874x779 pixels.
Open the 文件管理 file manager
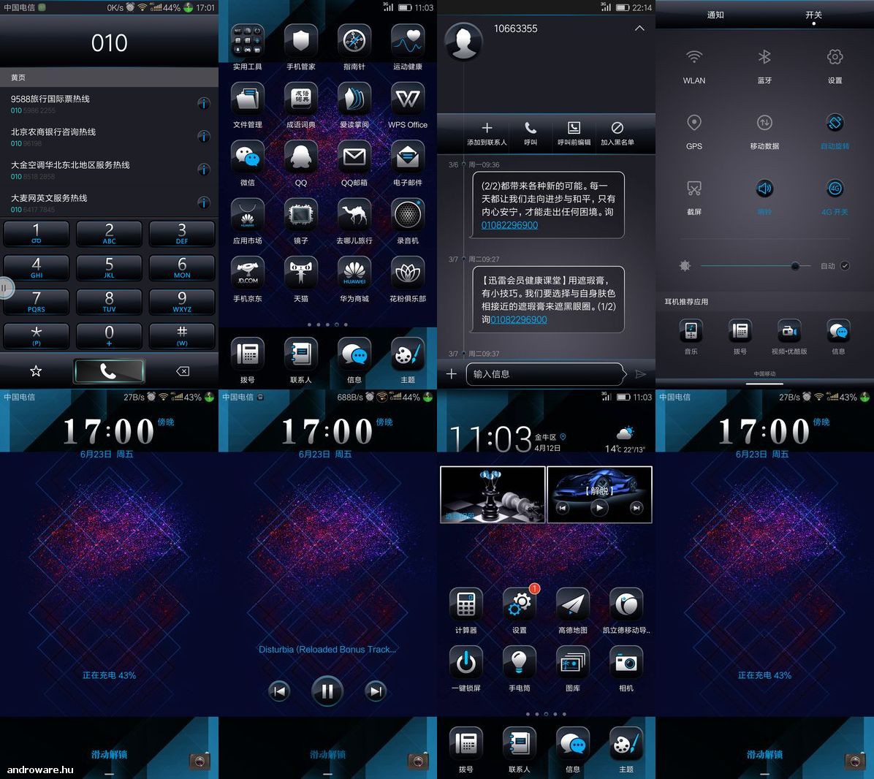(247, 99)
